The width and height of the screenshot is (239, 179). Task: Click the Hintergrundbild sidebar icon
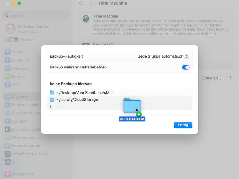pyautogui.click(x=8, y=138)
